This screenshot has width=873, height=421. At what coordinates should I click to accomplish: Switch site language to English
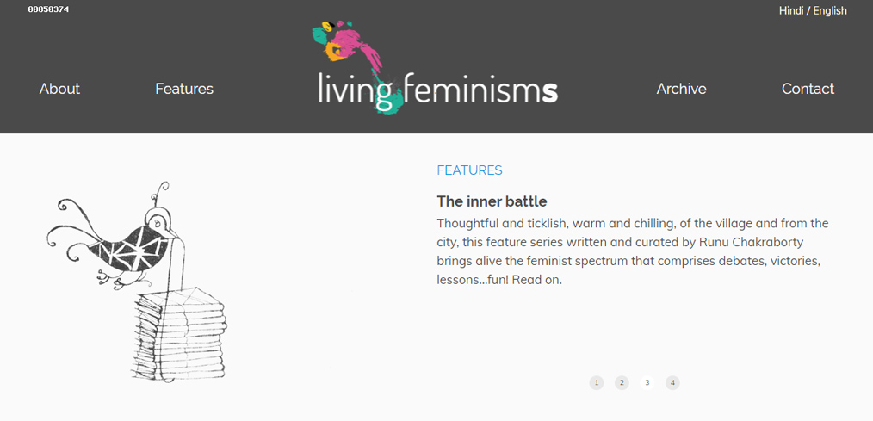[x=830, y=11]
